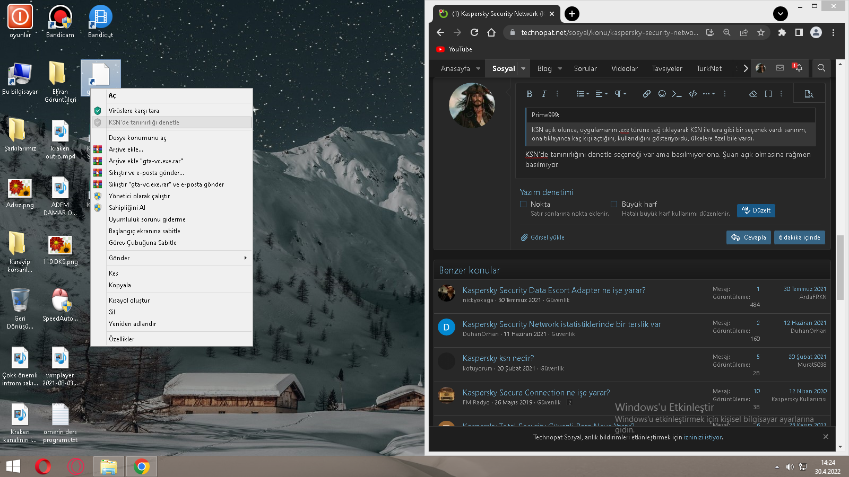Open the Videolar navigation link
The image size is (849, 477).
coord(625,68)
